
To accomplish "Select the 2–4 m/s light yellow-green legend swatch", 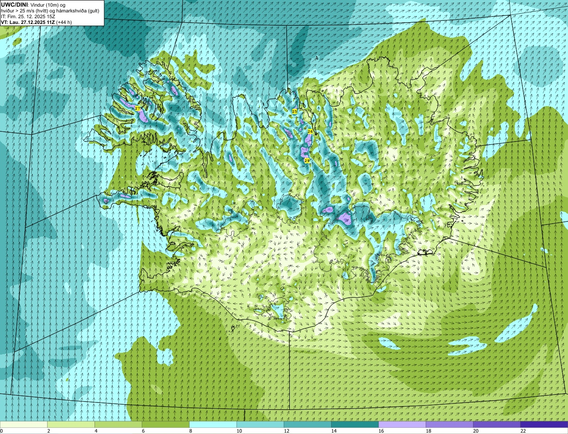I will 71,424.
